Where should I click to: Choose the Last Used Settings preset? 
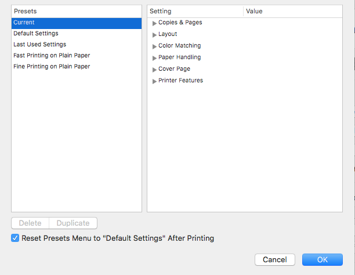[39, 45]
